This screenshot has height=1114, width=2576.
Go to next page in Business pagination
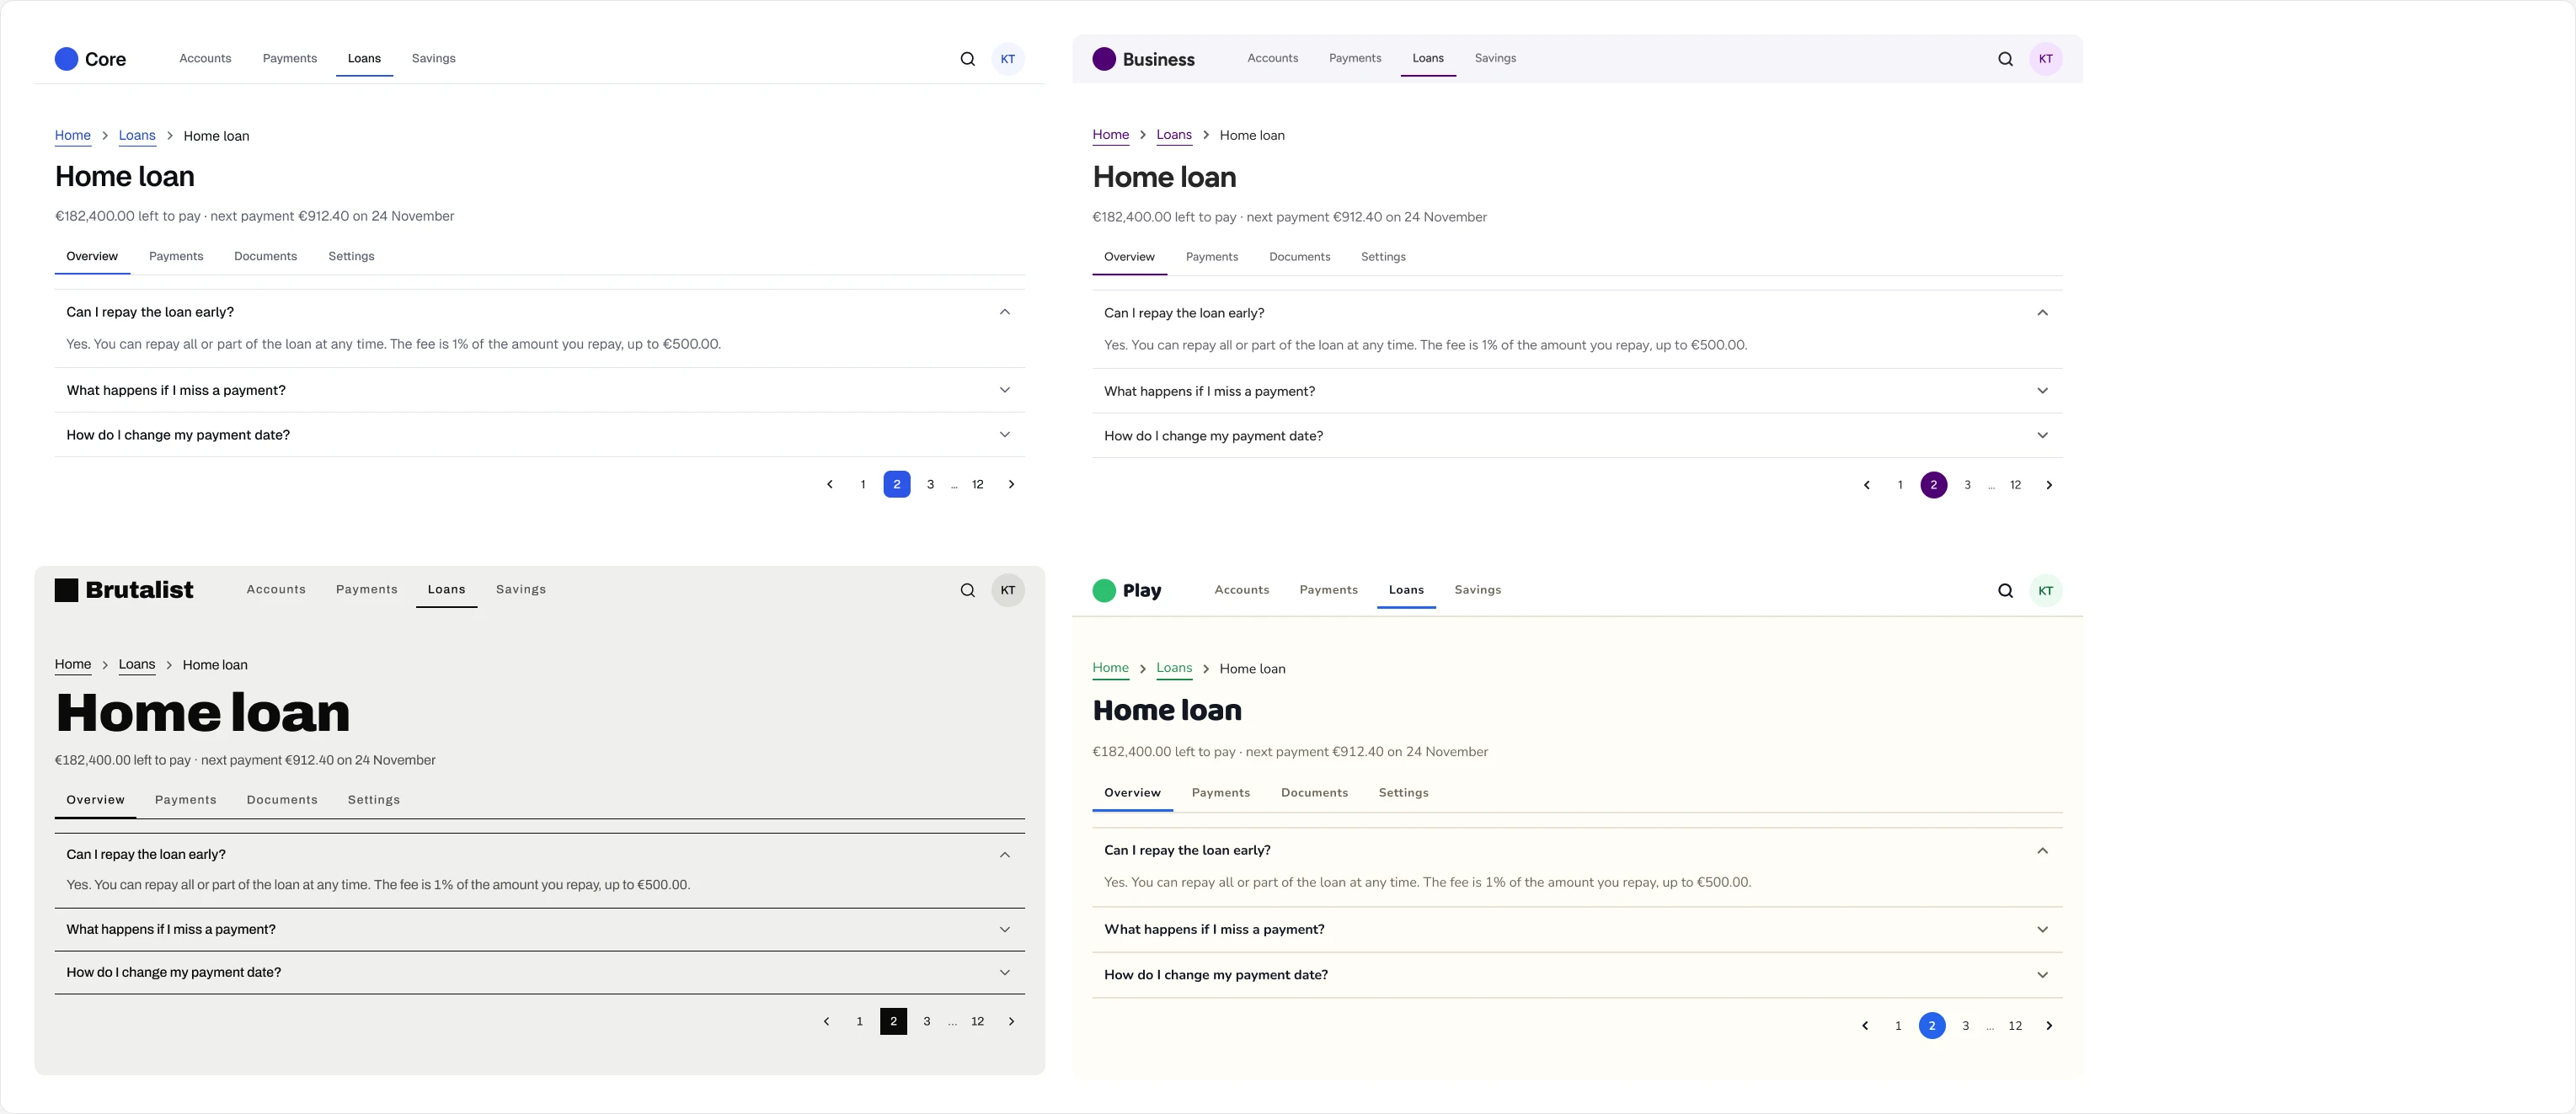(2049, 485)
